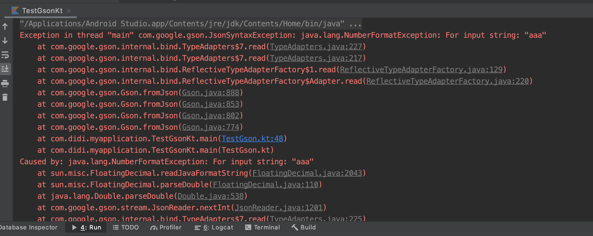Open the Gson.java:853 link

[x=211, y=104]
